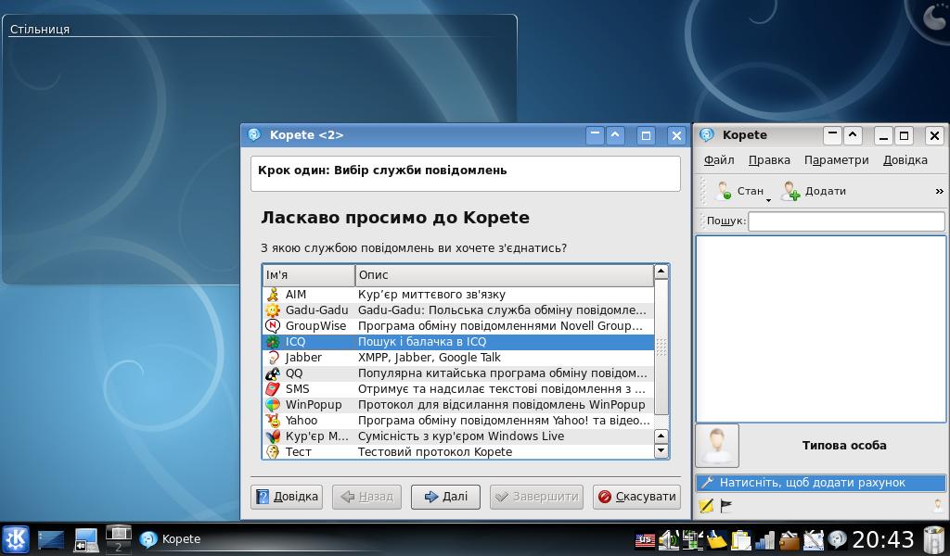Viewport: 950px width, 556px height.
Task: Open the volume mixer tray icon
Action: point(669,539)
